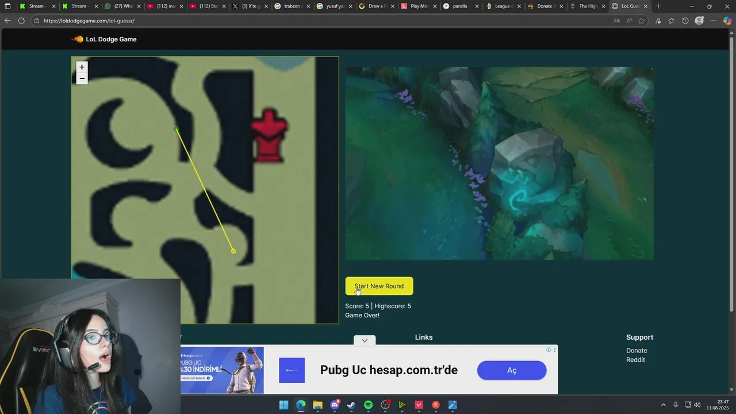
Task: Reload the page with the refresh icon
Action: pyautogui.click(x=21, y=21)
